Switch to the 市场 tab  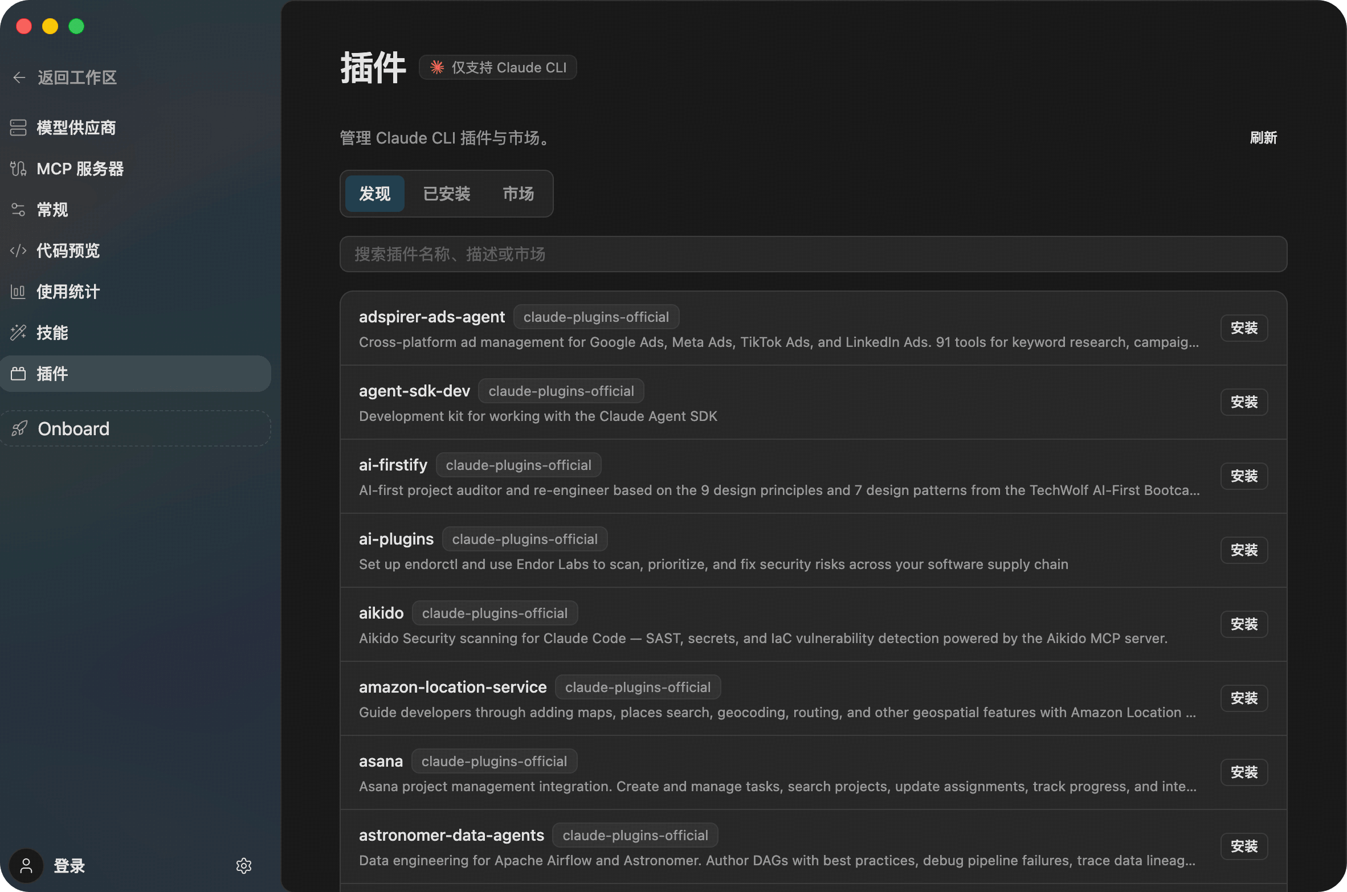(518, 194)
